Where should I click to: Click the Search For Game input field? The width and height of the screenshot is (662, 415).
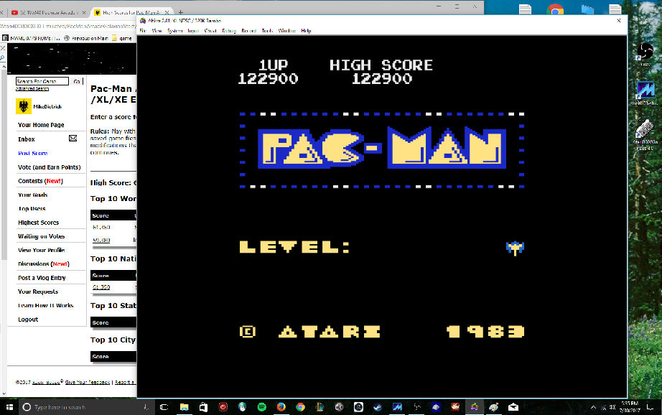pos(42,81)
